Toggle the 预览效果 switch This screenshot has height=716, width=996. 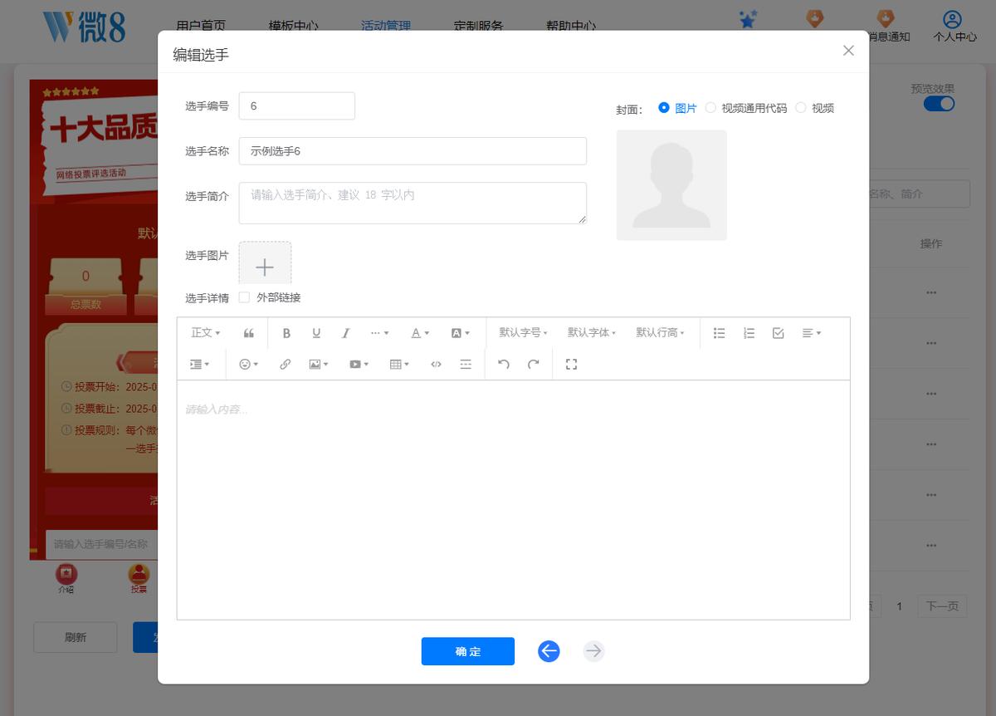pos(939,104)
